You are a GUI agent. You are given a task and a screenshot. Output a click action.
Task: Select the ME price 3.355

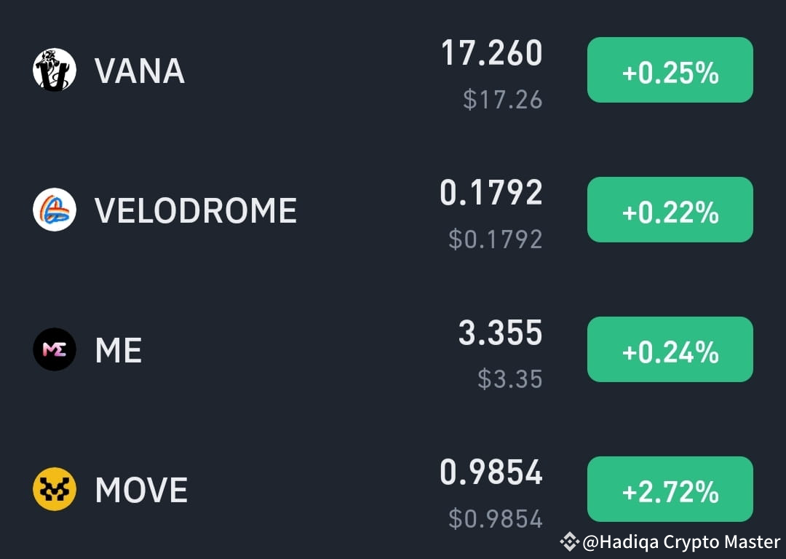point(501,333)
